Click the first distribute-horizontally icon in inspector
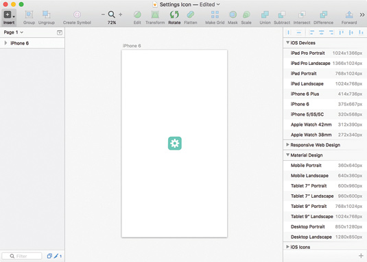 tap(289, 33)
